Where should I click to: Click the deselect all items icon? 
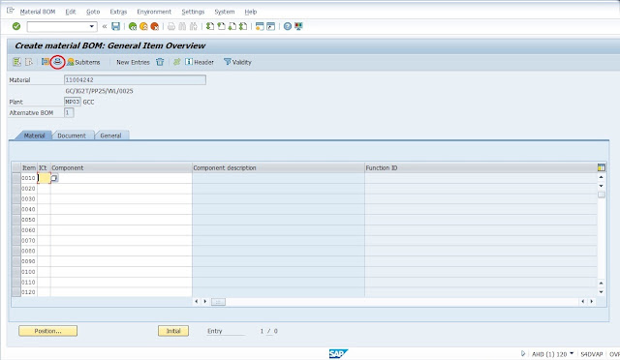pos(28,62)
